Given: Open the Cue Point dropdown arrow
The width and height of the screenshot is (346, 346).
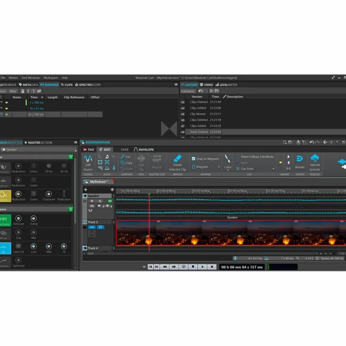Looking at the screenshot, I should [x=274, y=169].
